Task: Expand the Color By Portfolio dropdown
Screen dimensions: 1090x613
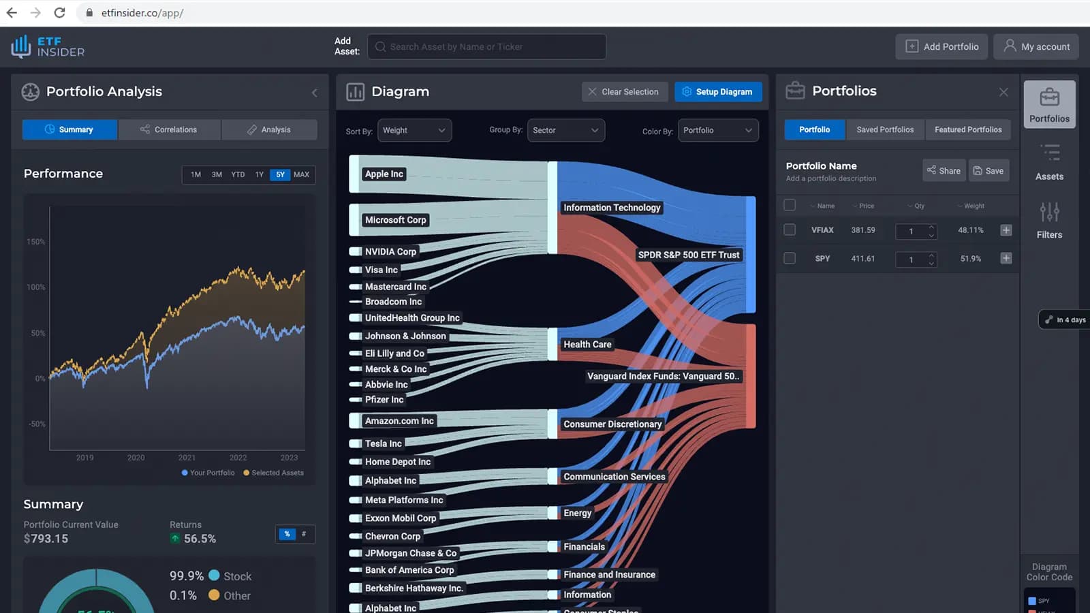Action: point(717,130)
